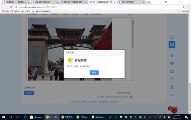Image resolution: width=191 pixels, height=120 pixels.
Task: Click the volume speaker tray icon
Action: pos(145,117)
